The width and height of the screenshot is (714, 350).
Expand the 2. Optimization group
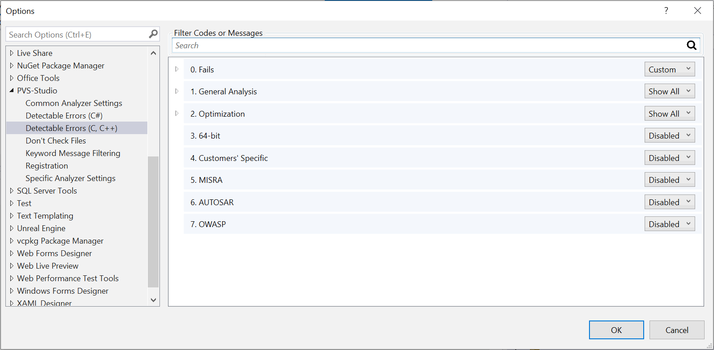(x=177, y=114)
